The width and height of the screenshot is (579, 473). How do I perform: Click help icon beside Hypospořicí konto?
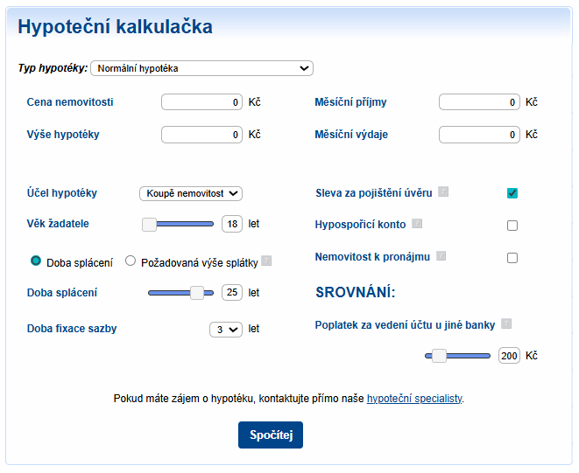pos(417,224)
